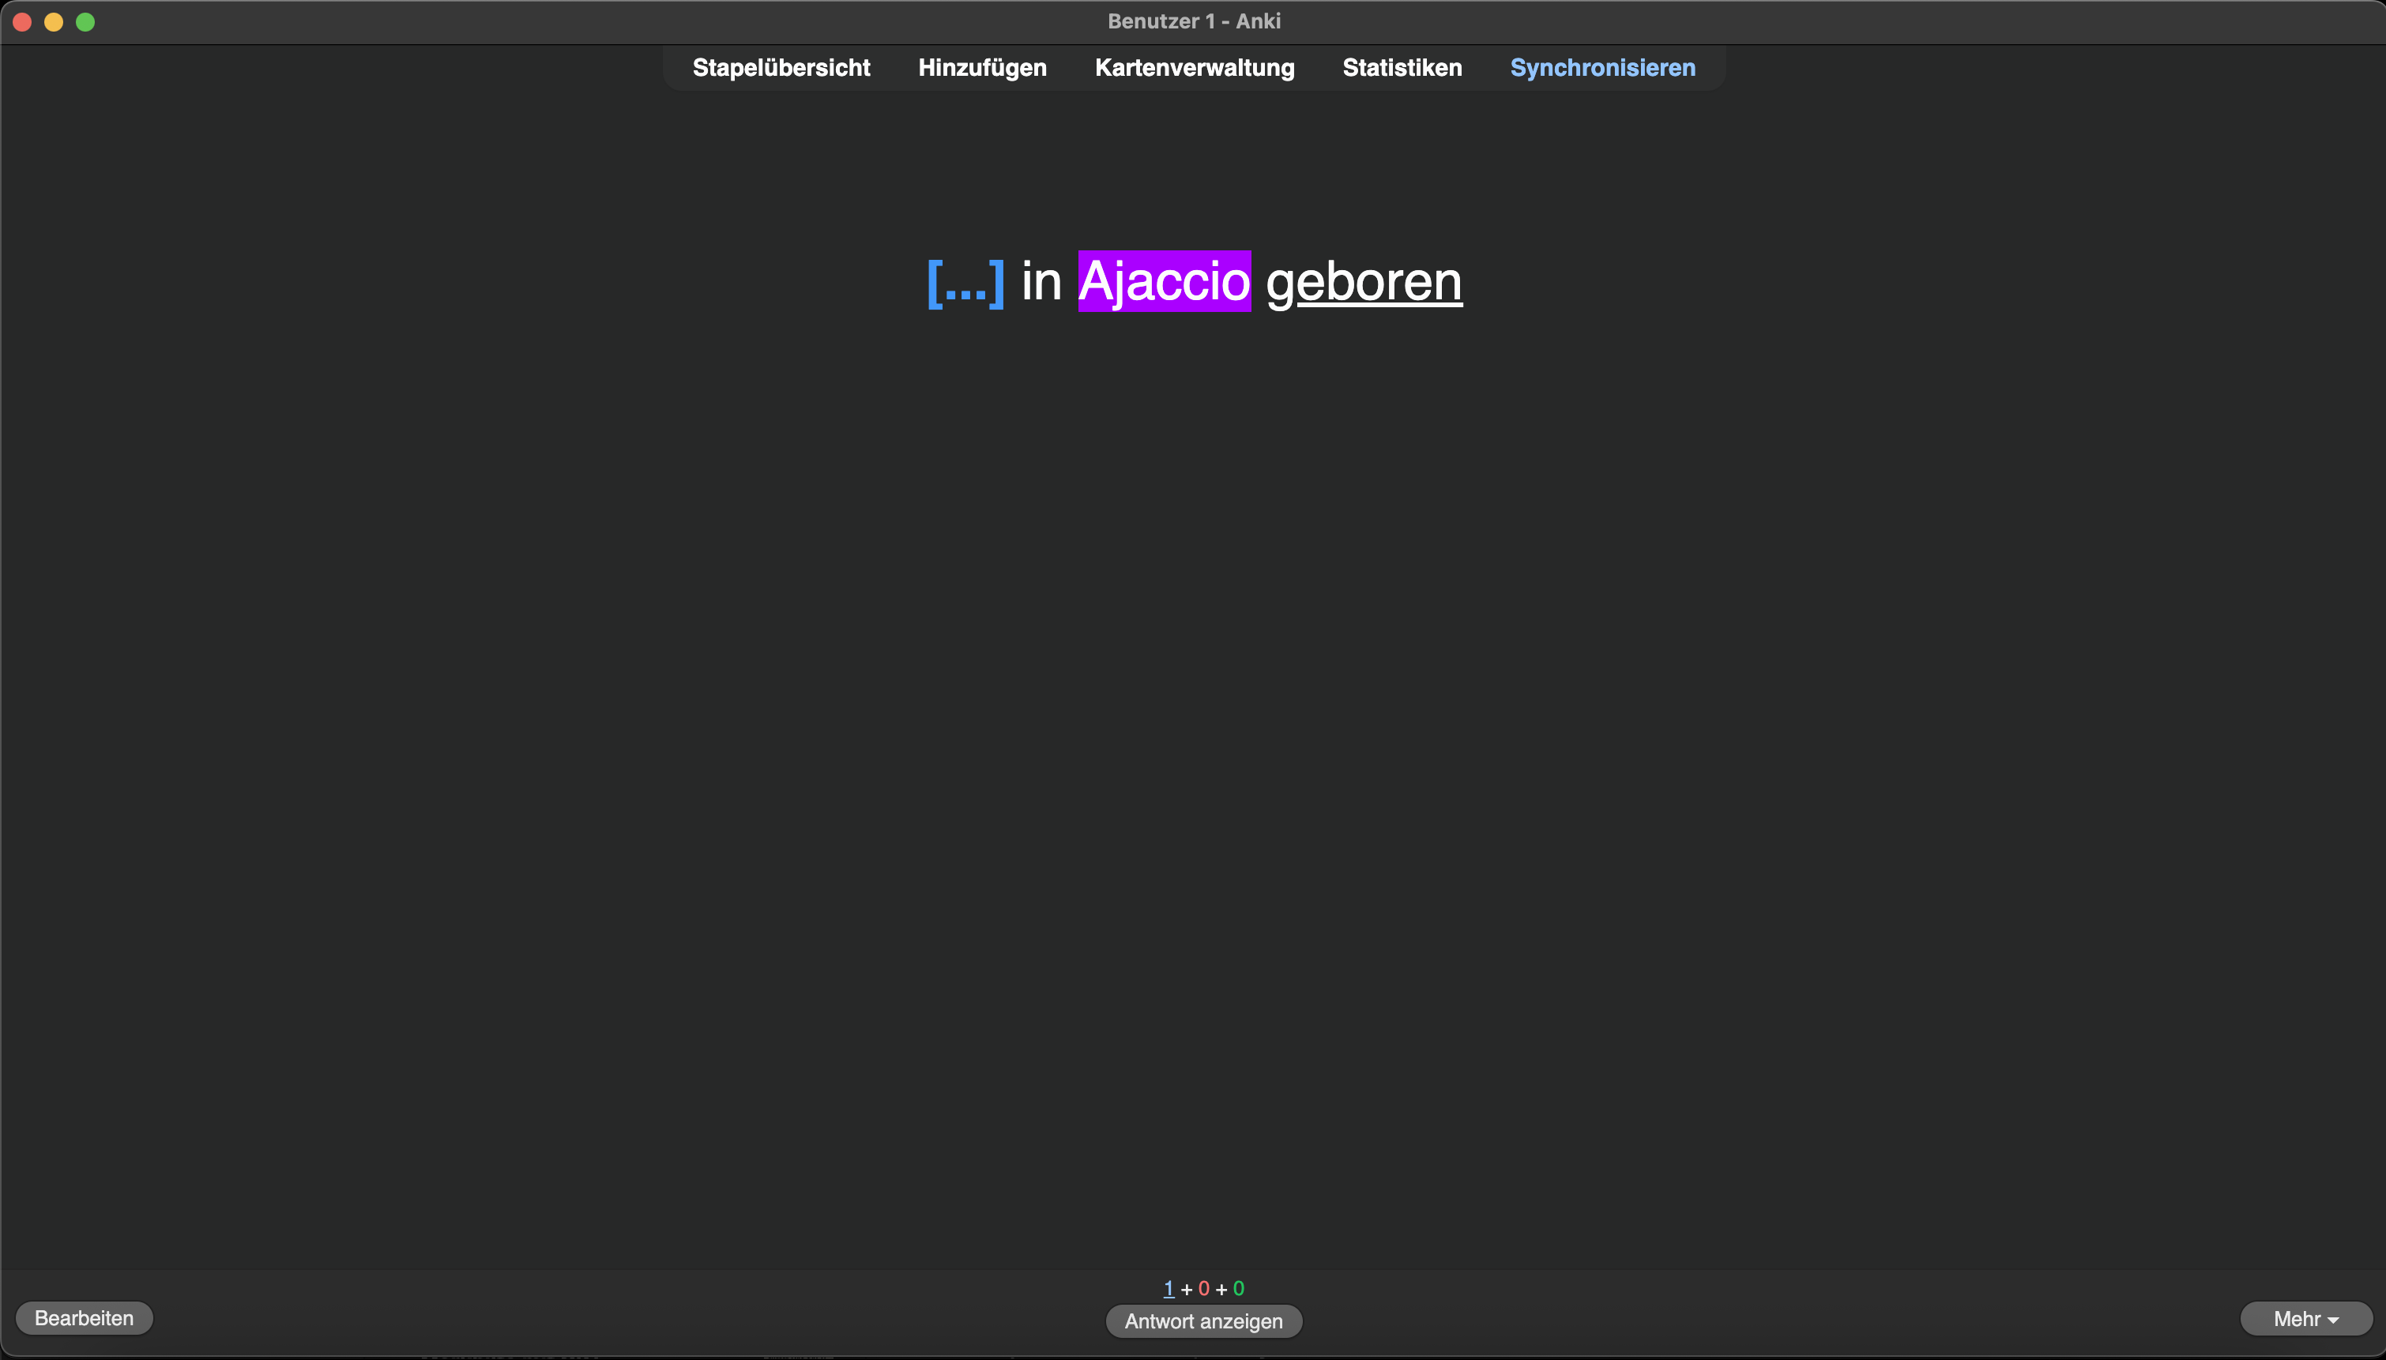Open the Statistiken view
This screenshot has width=2386, height=1360.
click(x=1402, y=67)
